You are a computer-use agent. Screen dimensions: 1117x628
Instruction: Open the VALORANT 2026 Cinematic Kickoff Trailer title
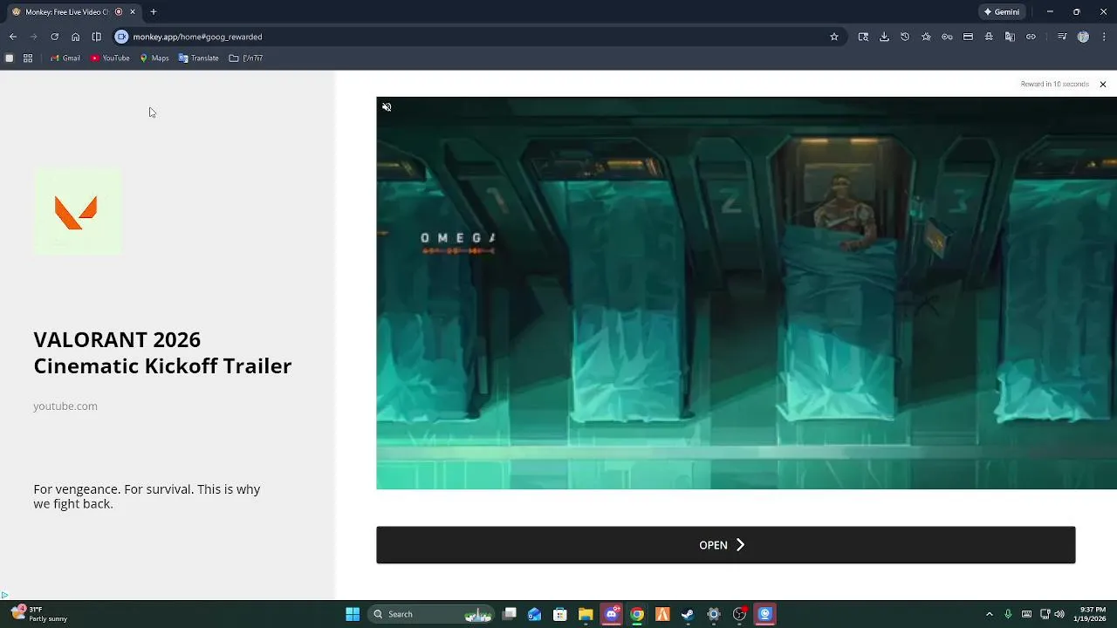pos(162,352)
